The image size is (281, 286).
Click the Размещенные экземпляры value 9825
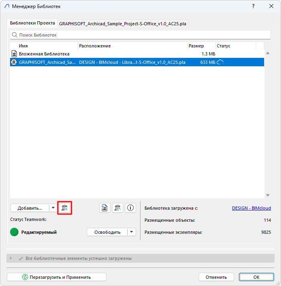266,232
